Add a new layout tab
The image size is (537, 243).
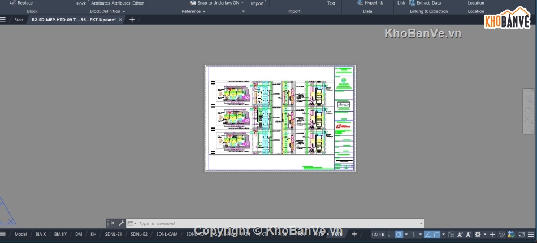coord(354,234)
